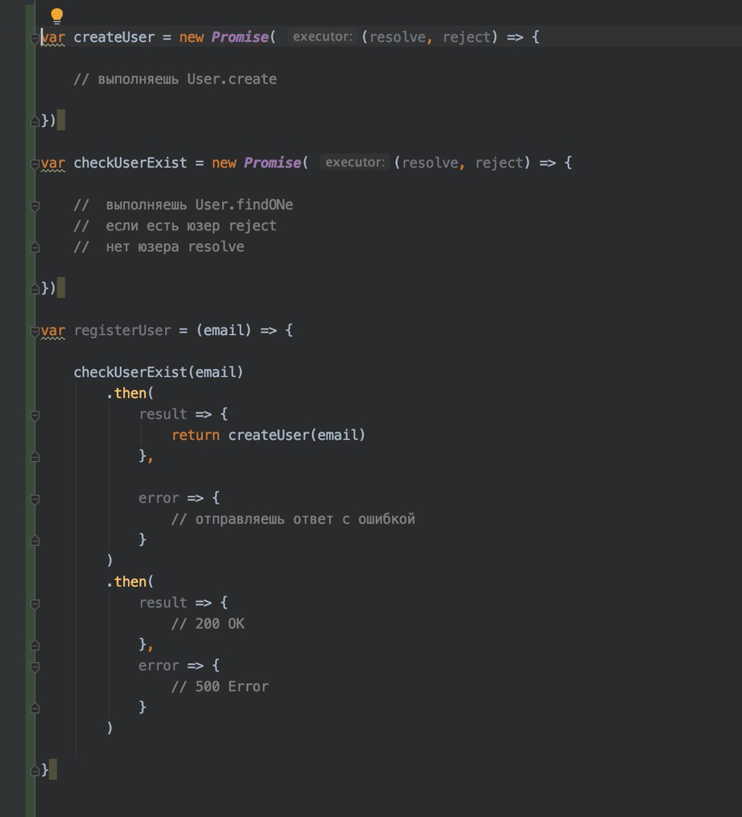This screenshot has width=742, height=817.
Task: Fold 'error => {' above '// 500 Error'
Action: point(35,667)
